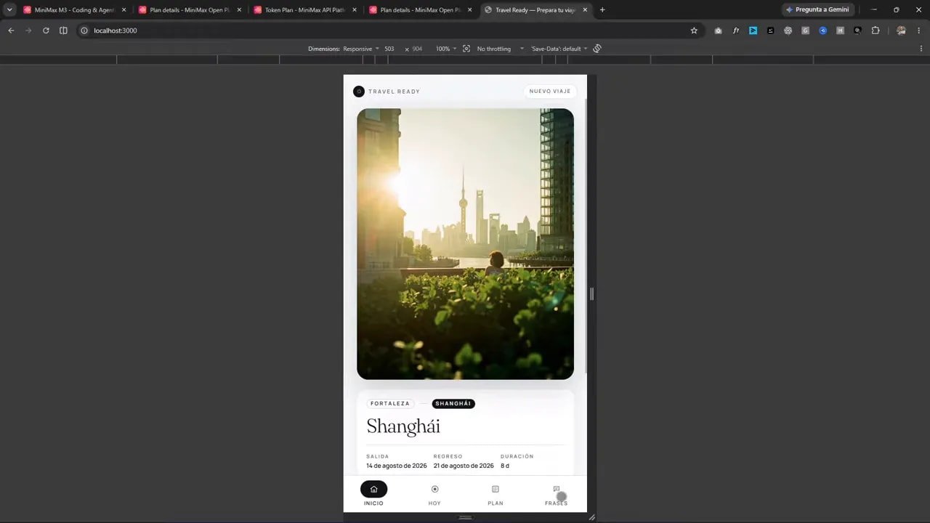Image resolution: width=930 pixels, height=523 pixels.
Task: Go back in browser history
Action: [x=11, y=31]
